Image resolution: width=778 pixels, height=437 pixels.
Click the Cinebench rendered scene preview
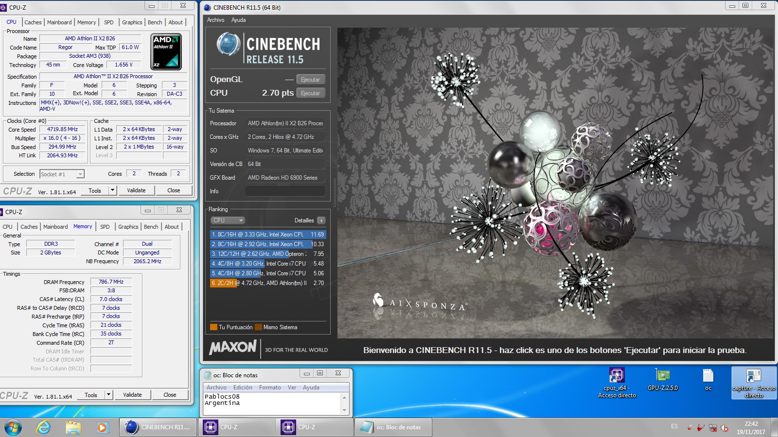coord(555,183)
